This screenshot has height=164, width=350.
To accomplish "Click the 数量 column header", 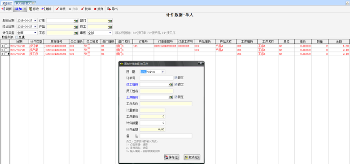I will [x=320, y=42].
